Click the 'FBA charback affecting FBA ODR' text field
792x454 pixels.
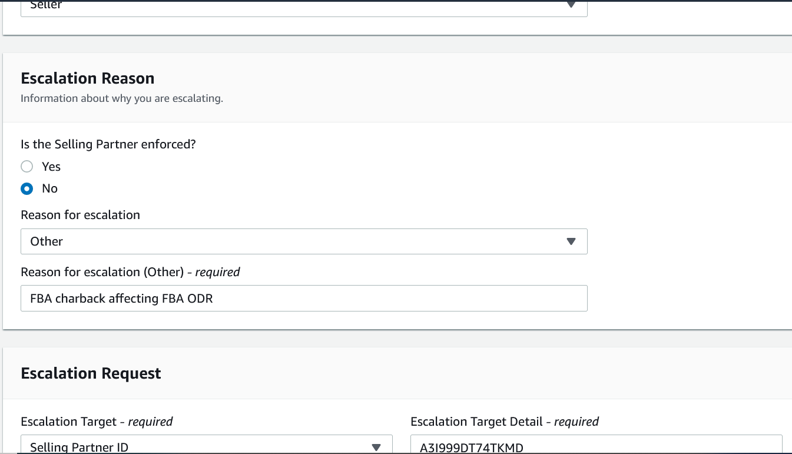click(304, 299)
